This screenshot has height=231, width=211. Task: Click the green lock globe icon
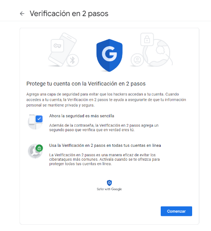[x=35, y=151]
